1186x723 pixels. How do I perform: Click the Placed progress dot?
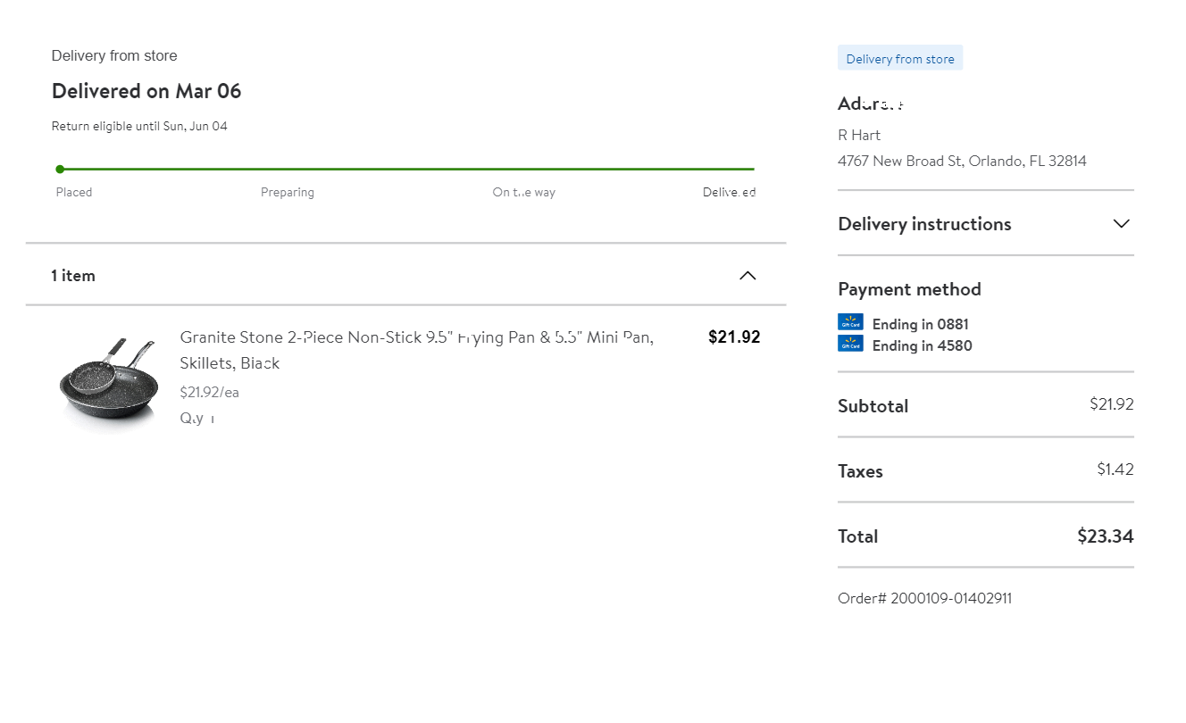60,169
